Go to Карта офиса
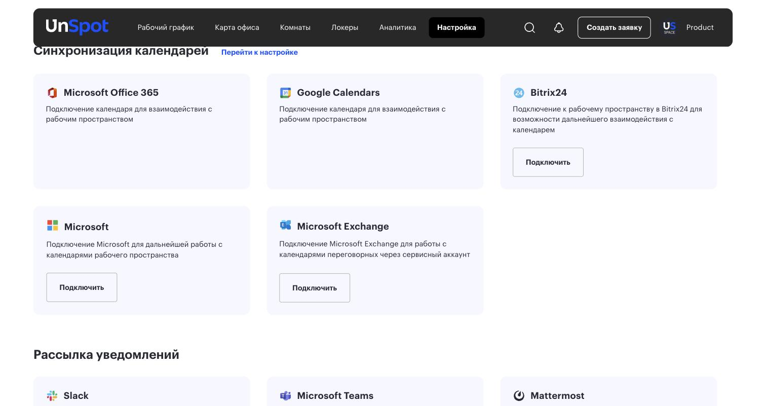Viewport: 766px width, 406px height. [x=237, y=27]
